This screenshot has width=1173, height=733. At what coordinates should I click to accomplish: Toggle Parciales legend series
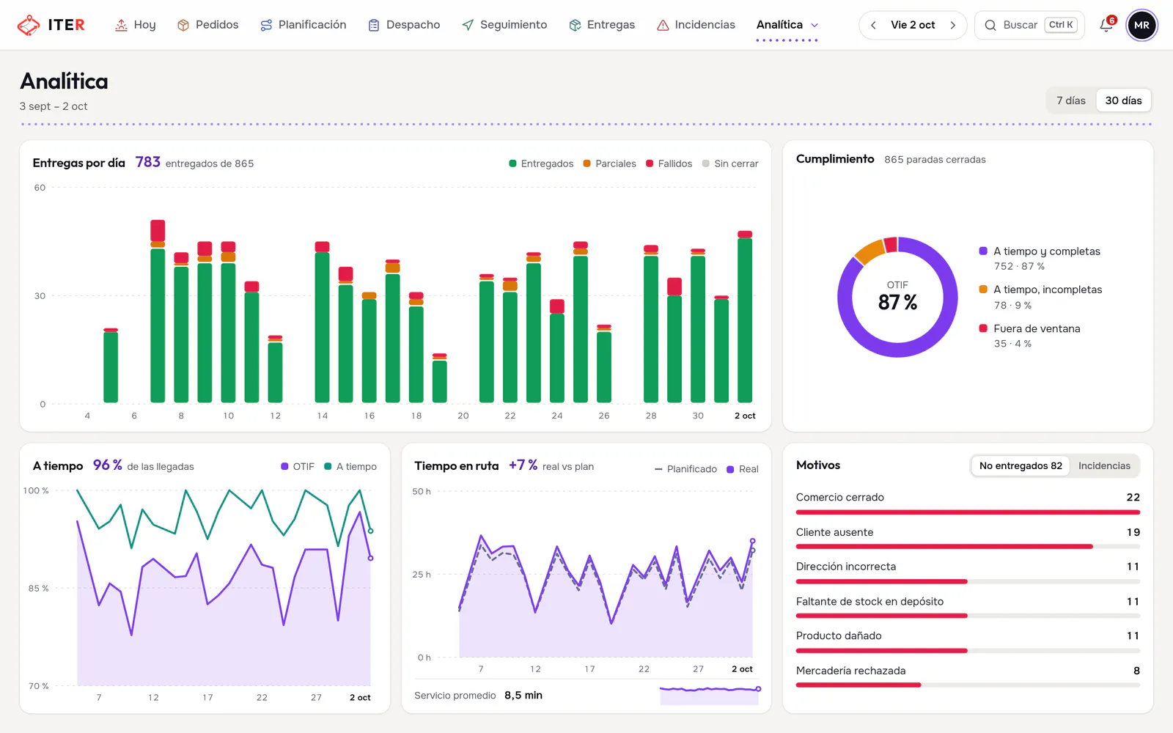click(609, 163)
